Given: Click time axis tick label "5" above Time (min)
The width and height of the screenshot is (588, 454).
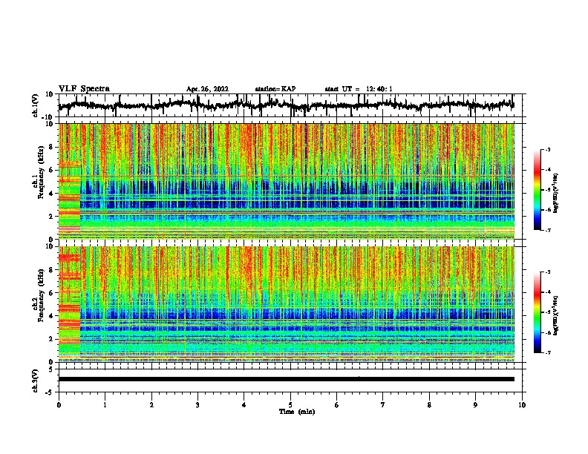Looking at the screenshot, I should pos(290,405).
